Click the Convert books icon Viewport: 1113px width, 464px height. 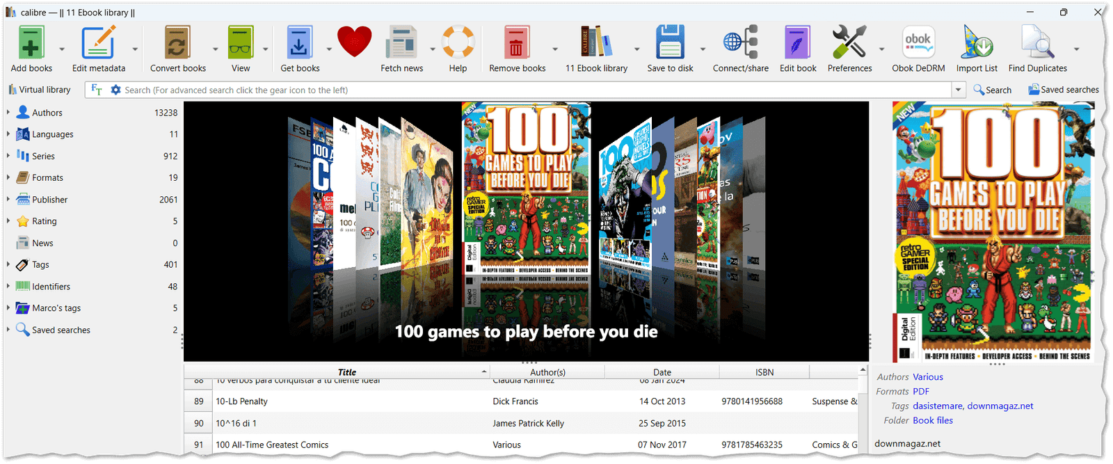tap(177, 43)
